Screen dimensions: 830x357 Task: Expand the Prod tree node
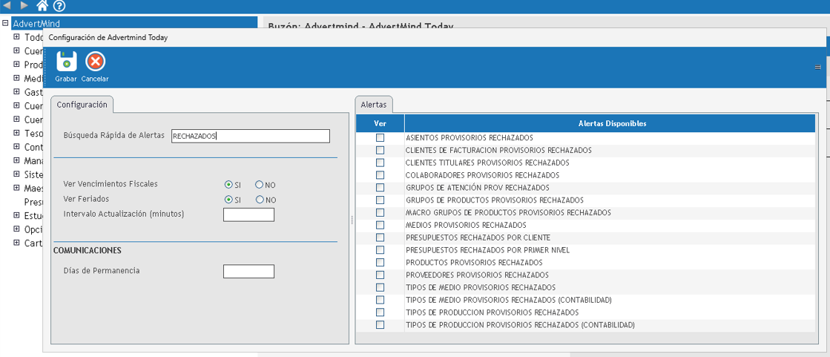click(x=16, y=64)
